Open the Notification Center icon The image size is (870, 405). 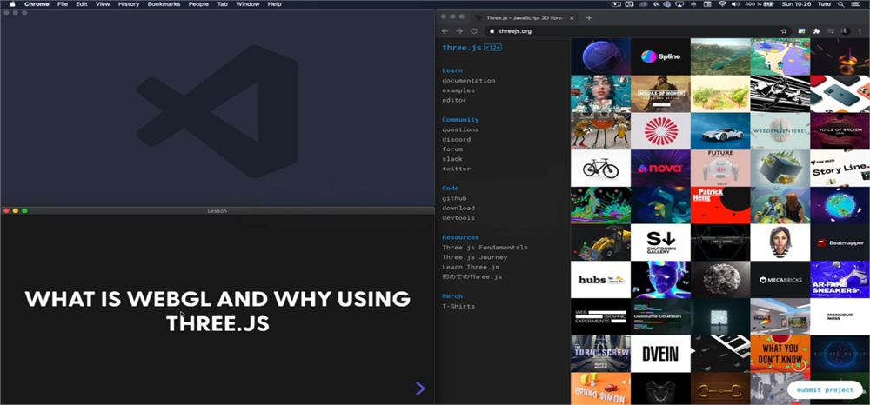857,3
